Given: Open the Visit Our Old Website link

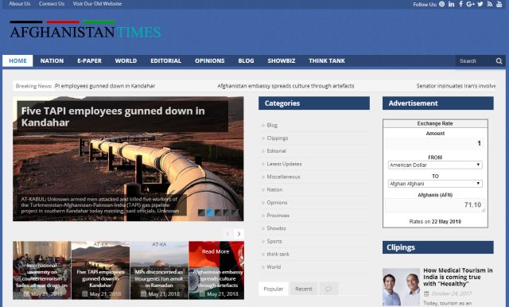Looking at the screenshot, I should coord(97,4).
